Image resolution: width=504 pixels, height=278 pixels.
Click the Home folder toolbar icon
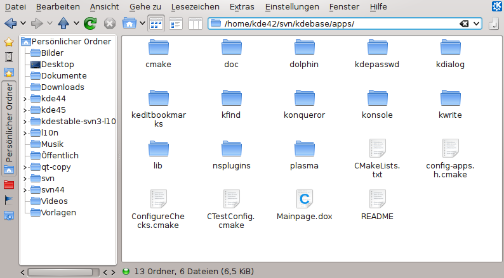click(x=129, y=24)
